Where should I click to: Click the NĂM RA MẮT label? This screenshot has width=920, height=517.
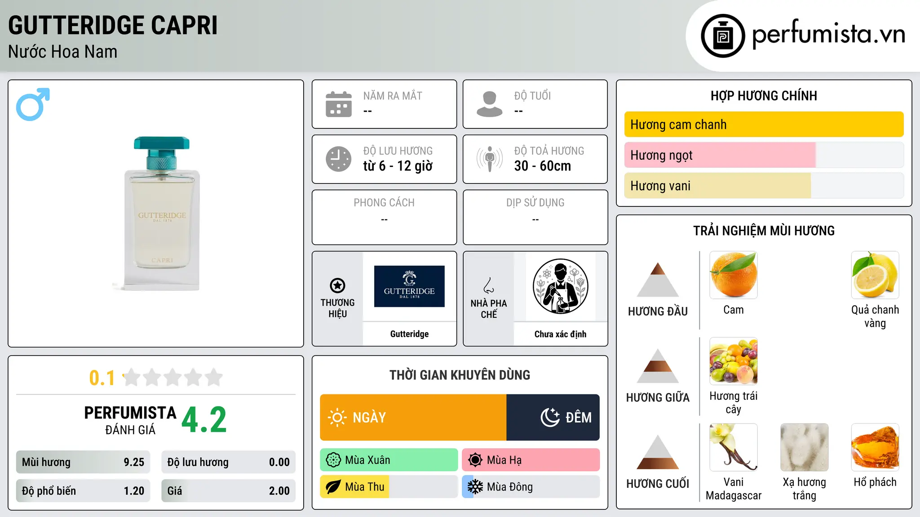point(393,96)
